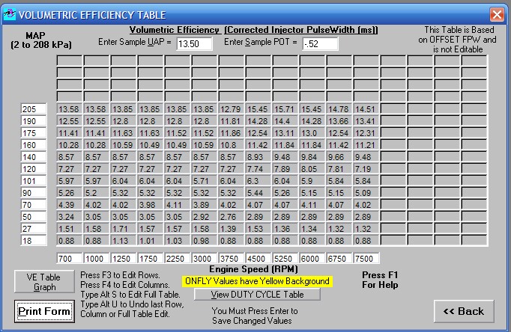511x332 pixels.
Task: Click cell 13.11 in the 175 row
Action: 285,133
